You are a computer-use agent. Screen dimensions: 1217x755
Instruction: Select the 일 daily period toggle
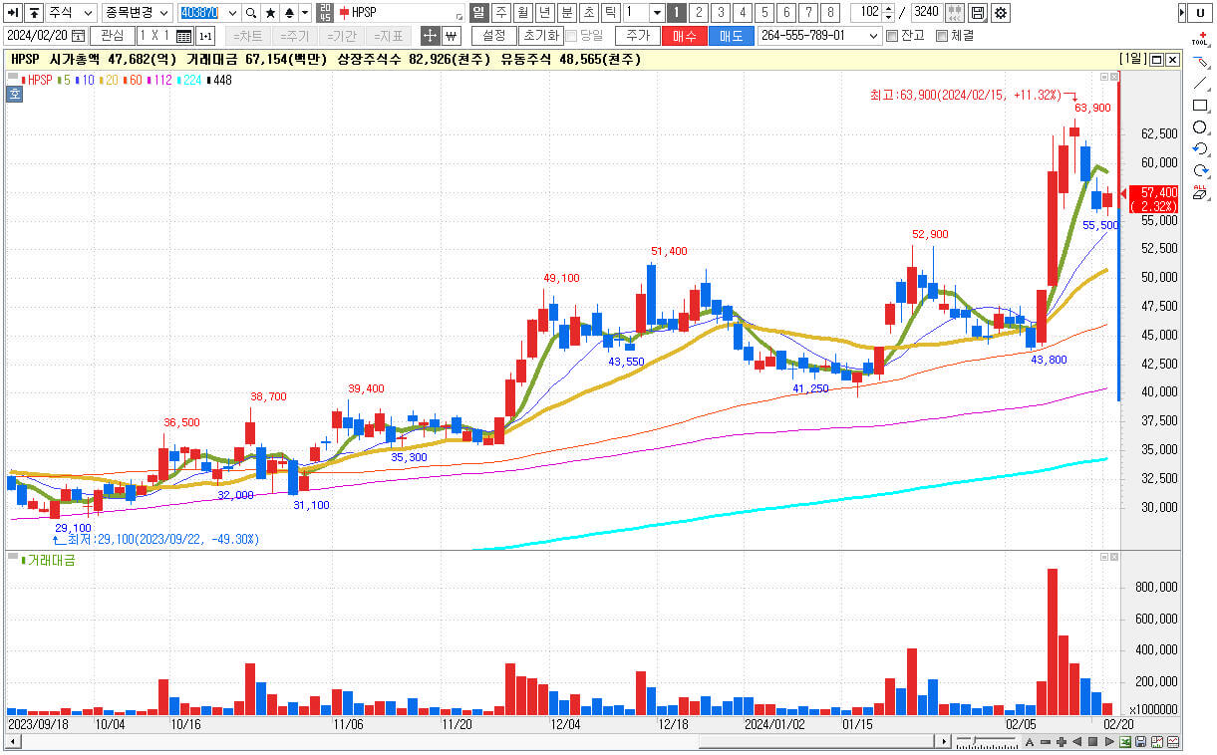coord(477,13)
